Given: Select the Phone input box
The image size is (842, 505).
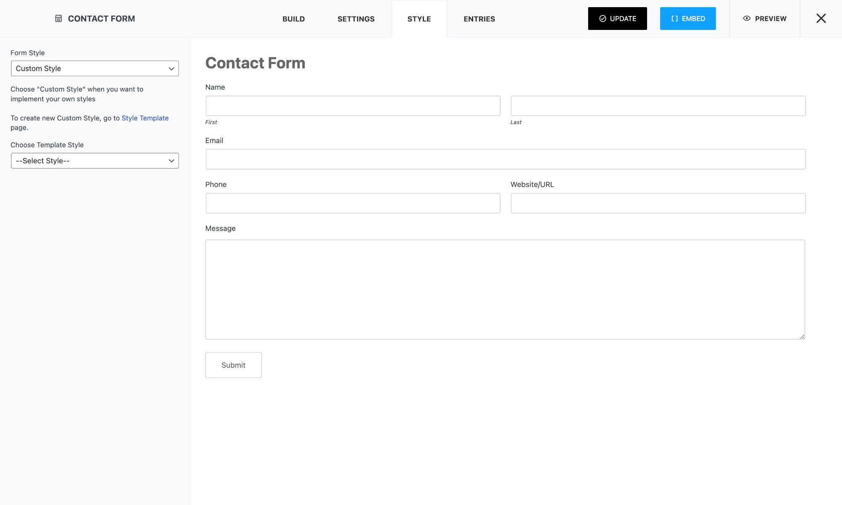Looking at the screenshot, I should [x=353, y=203].
